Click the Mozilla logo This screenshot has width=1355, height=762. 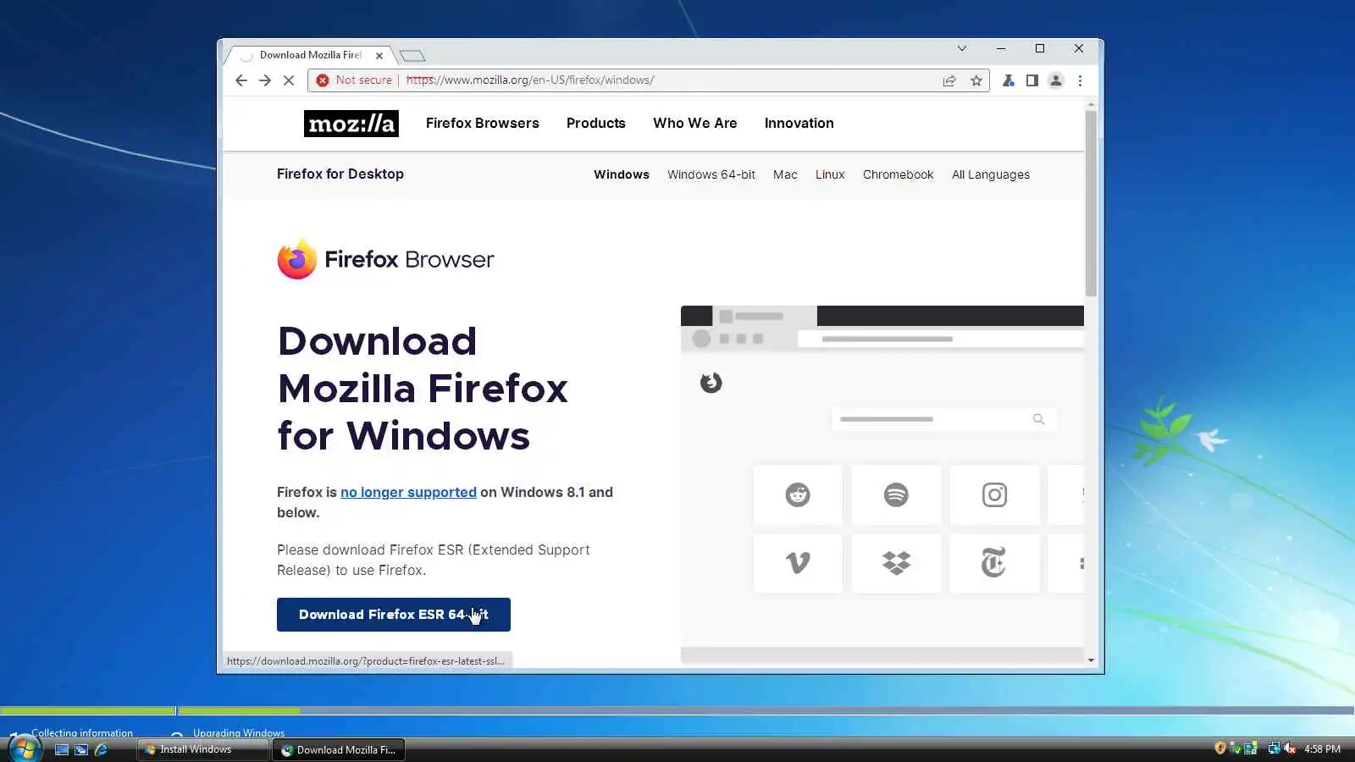pyautogui.click(x=351, y=124)
